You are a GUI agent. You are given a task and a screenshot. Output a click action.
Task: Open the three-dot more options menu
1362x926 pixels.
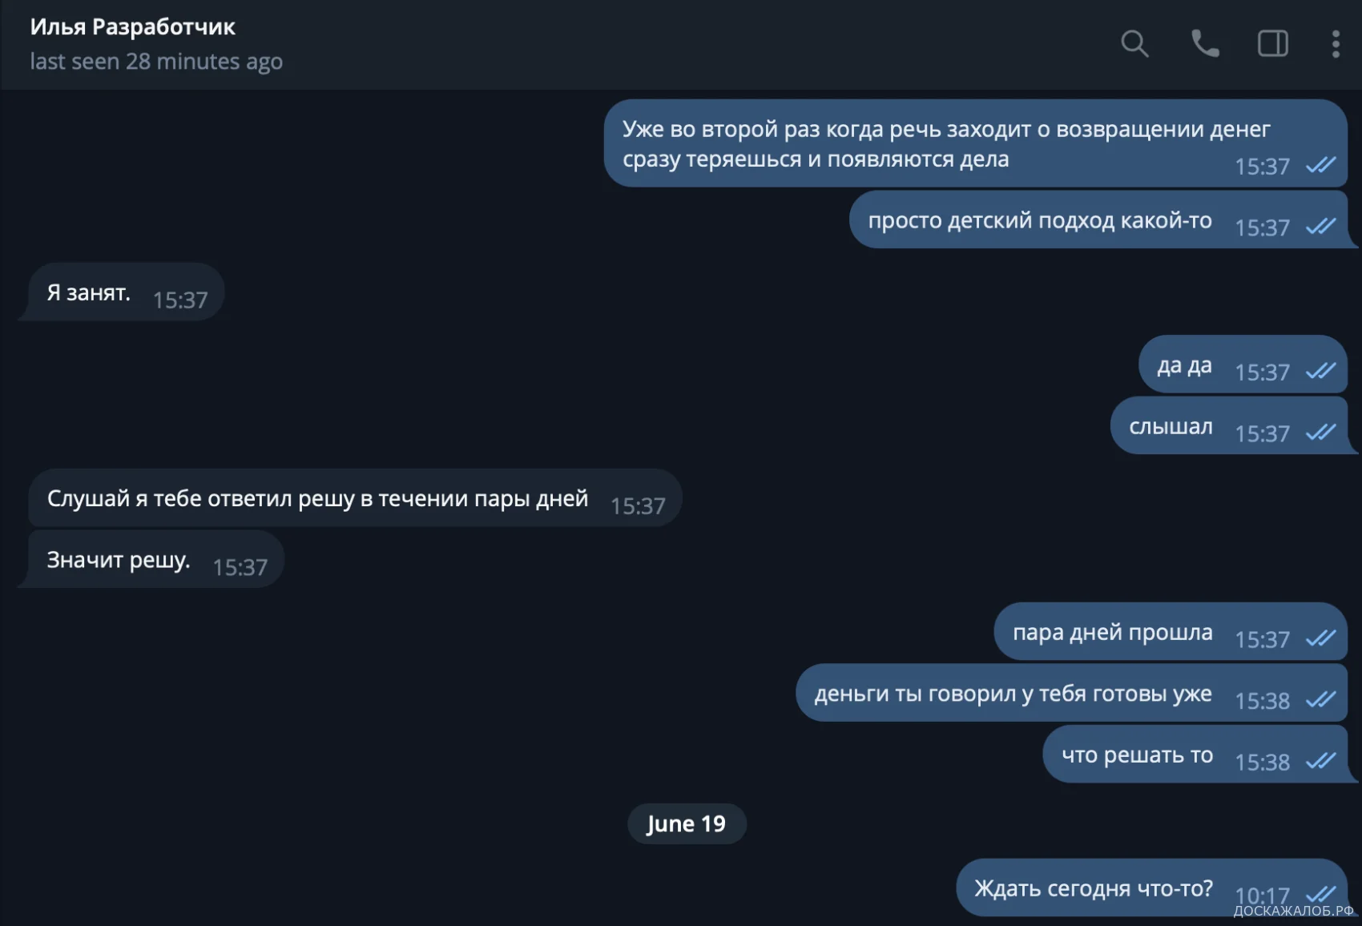(x=1336, y=43)
